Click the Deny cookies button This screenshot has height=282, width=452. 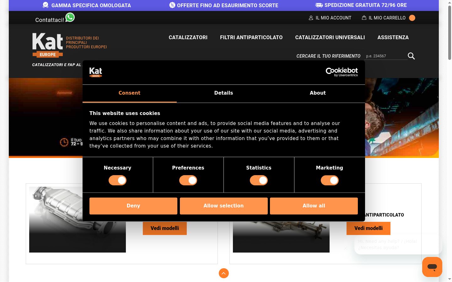[133, 206]
